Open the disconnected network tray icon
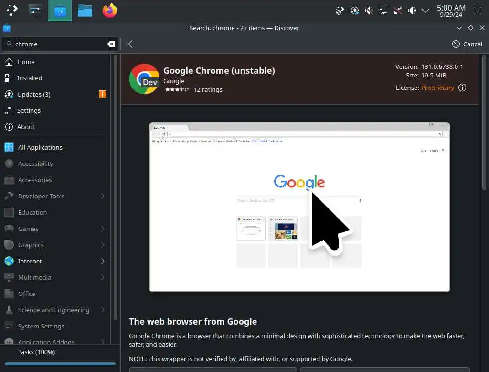 pyautogui.click(x=398, y=11)
